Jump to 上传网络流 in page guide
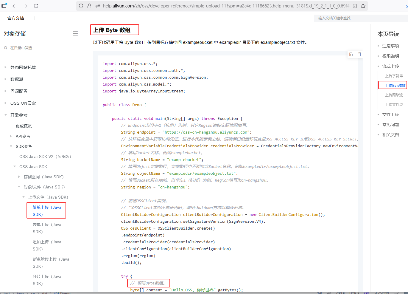Screen dimensions: 408x294 [394, 95]
